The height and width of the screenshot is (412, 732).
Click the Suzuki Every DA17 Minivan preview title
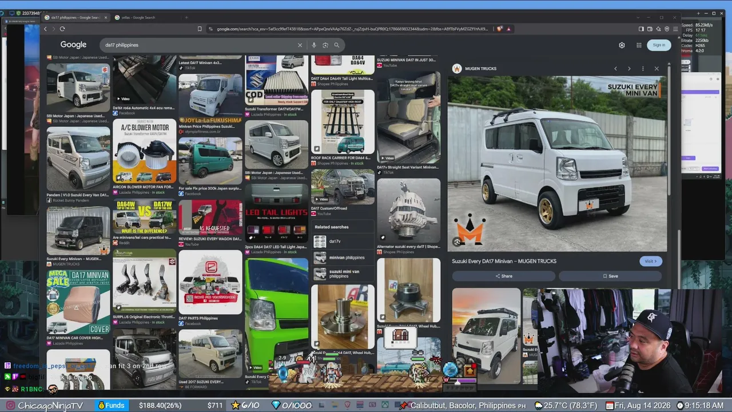click(504, 262)
